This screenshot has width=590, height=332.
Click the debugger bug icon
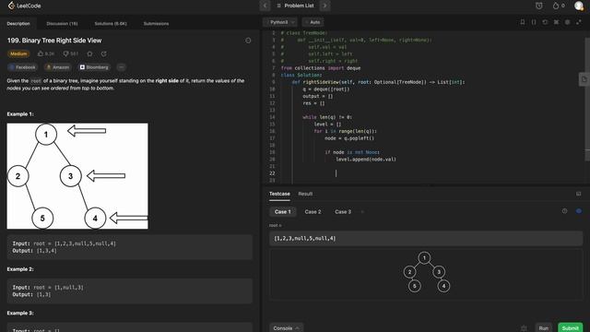click(524, 328)
